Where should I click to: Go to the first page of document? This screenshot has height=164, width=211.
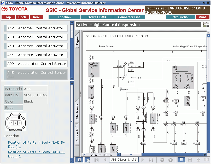coord(96,160)
